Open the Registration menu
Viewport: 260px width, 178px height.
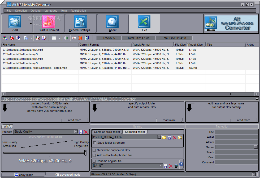click(x=78, y=11)
